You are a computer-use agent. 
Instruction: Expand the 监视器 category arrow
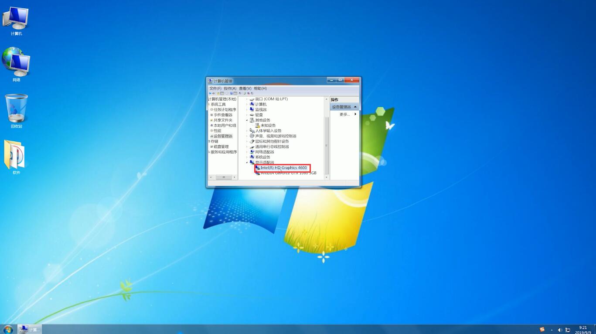(247, 109)
